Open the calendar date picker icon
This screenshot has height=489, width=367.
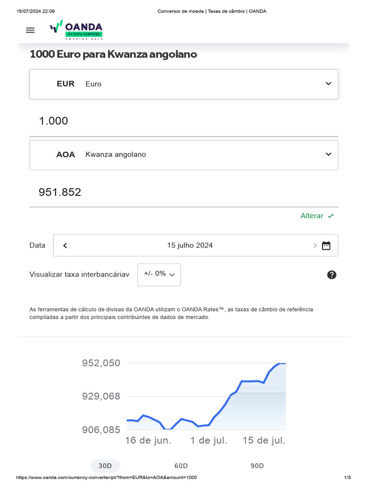coord(326,245)
